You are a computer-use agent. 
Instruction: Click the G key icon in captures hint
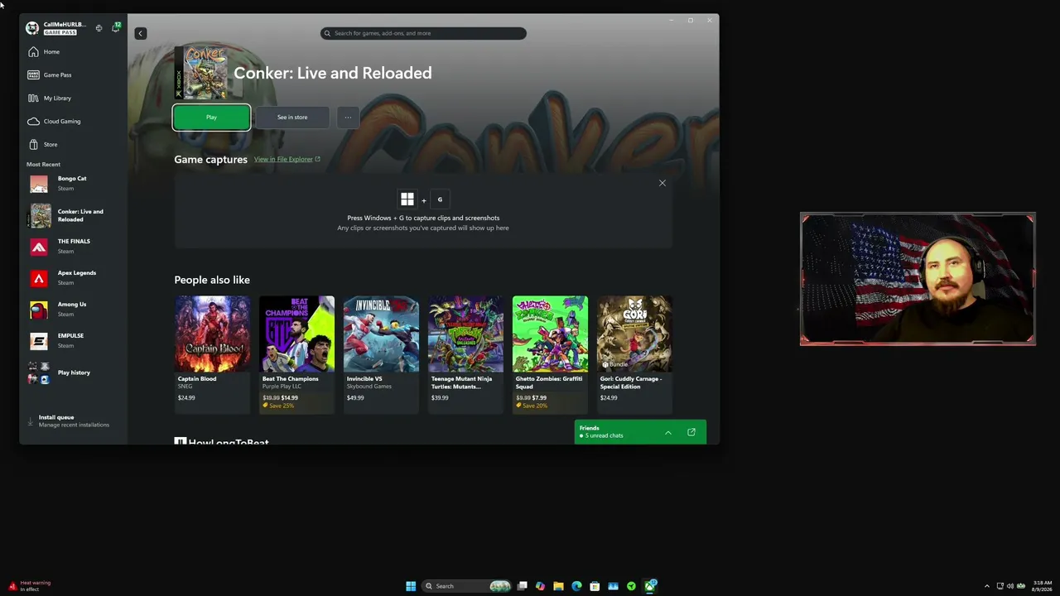pos(440,199)
